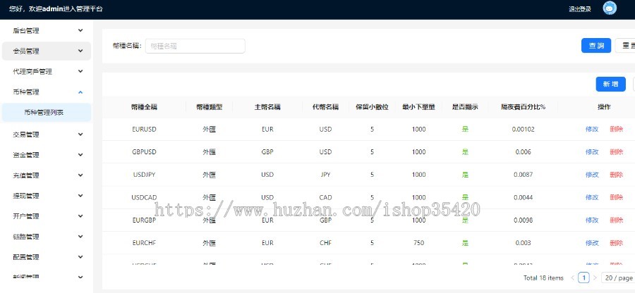Expand the 后台管理 menu

point(47,30)
